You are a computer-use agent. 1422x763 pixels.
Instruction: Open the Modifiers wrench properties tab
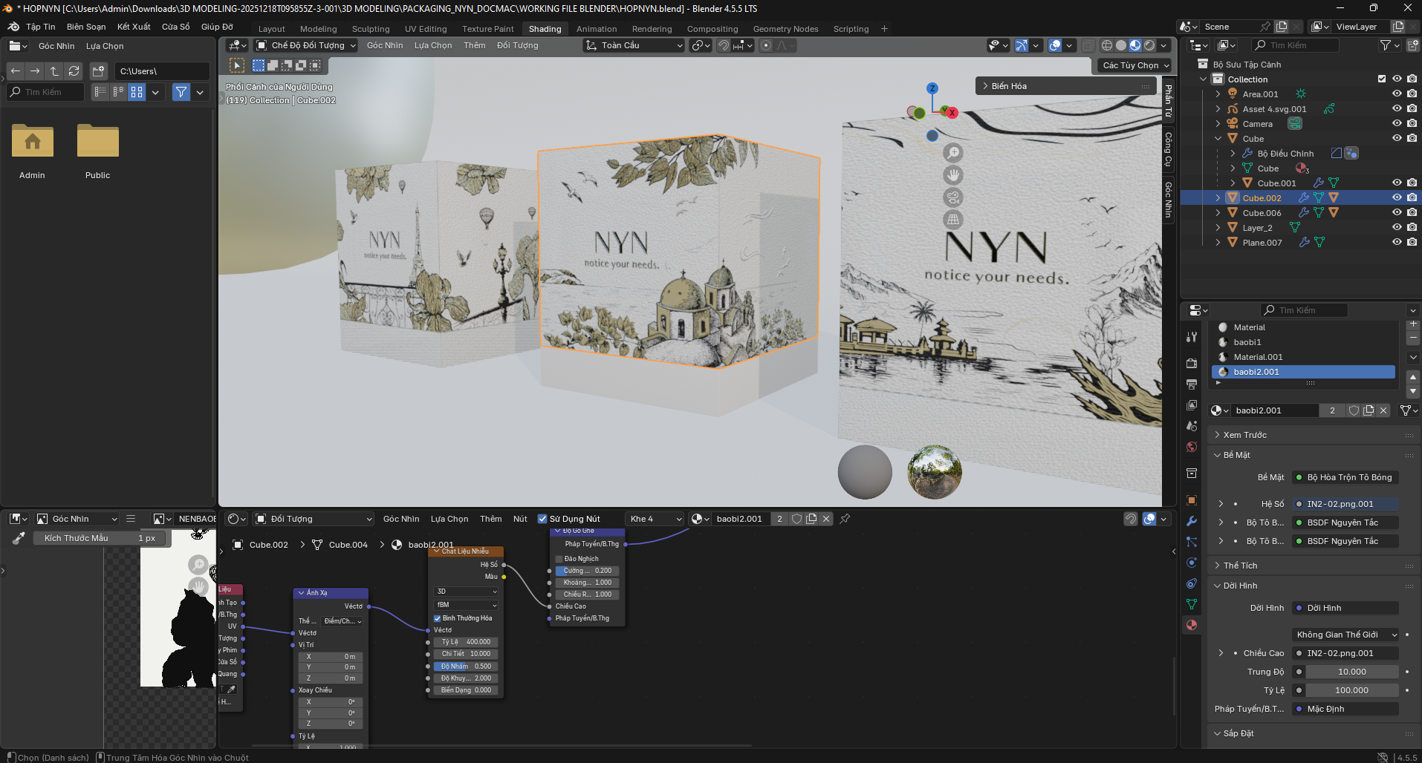(x=1192, y=521)
